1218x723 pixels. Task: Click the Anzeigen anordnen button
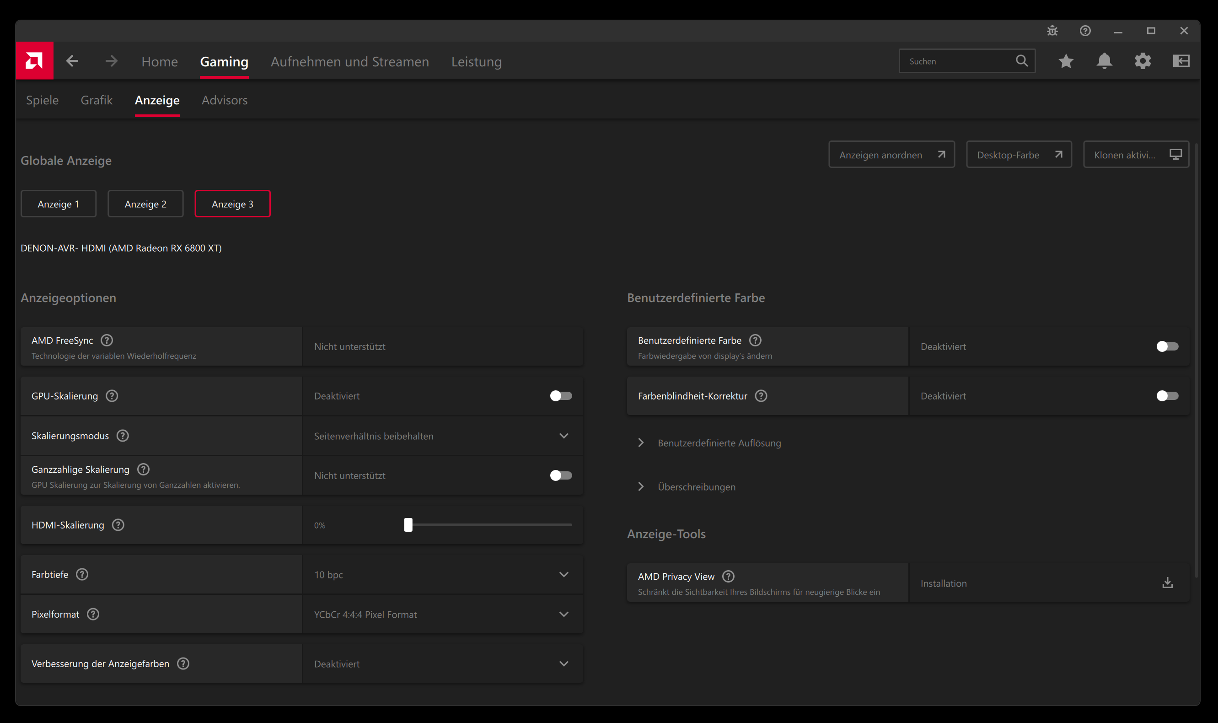[x=891, y=155]
